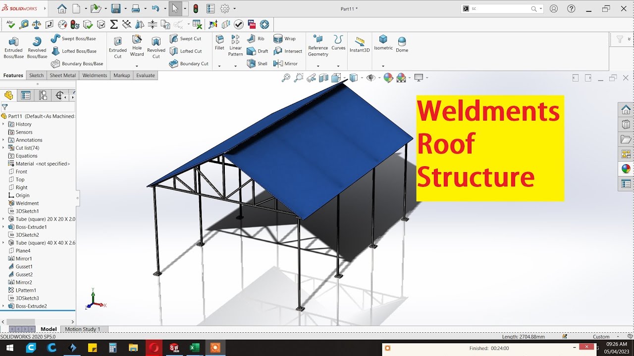Click the Custom units status entry
The image size is (634, 356).
pyautogui.click(x=601, y=337)
